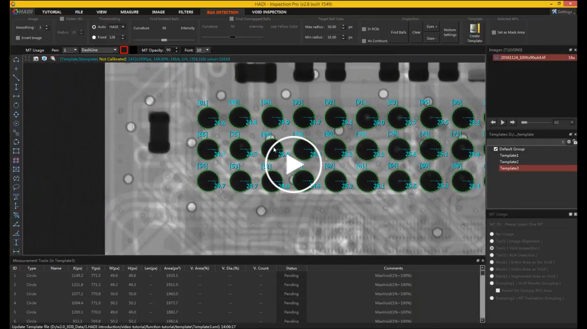Increase the MT Opacity stepper value
Screen dimensions: 587x329
pyautogui.click(x=176, y=48)
